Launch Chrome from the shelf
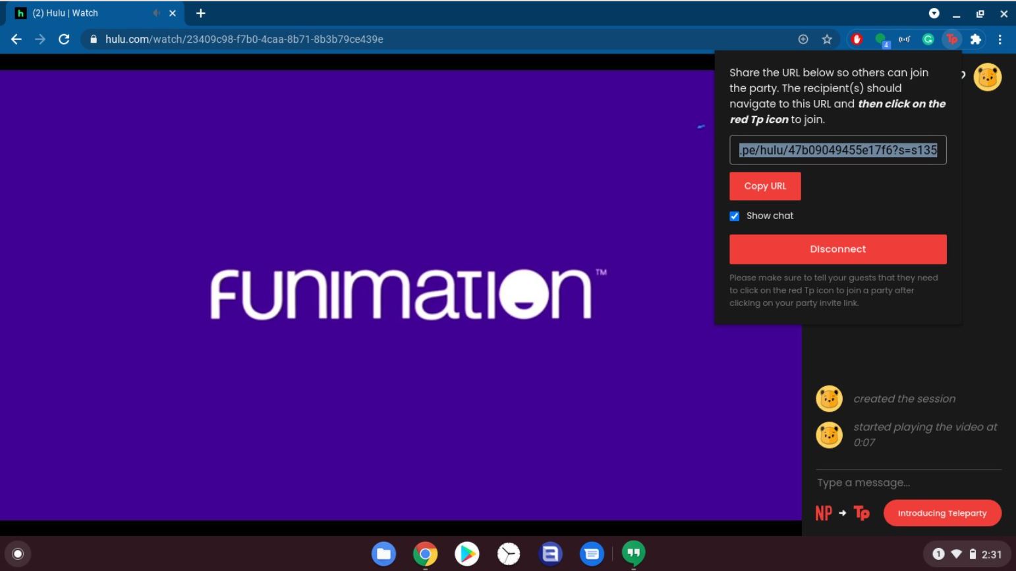The height and width of the screenshot is (571, 1016). [x=425, y=554]
